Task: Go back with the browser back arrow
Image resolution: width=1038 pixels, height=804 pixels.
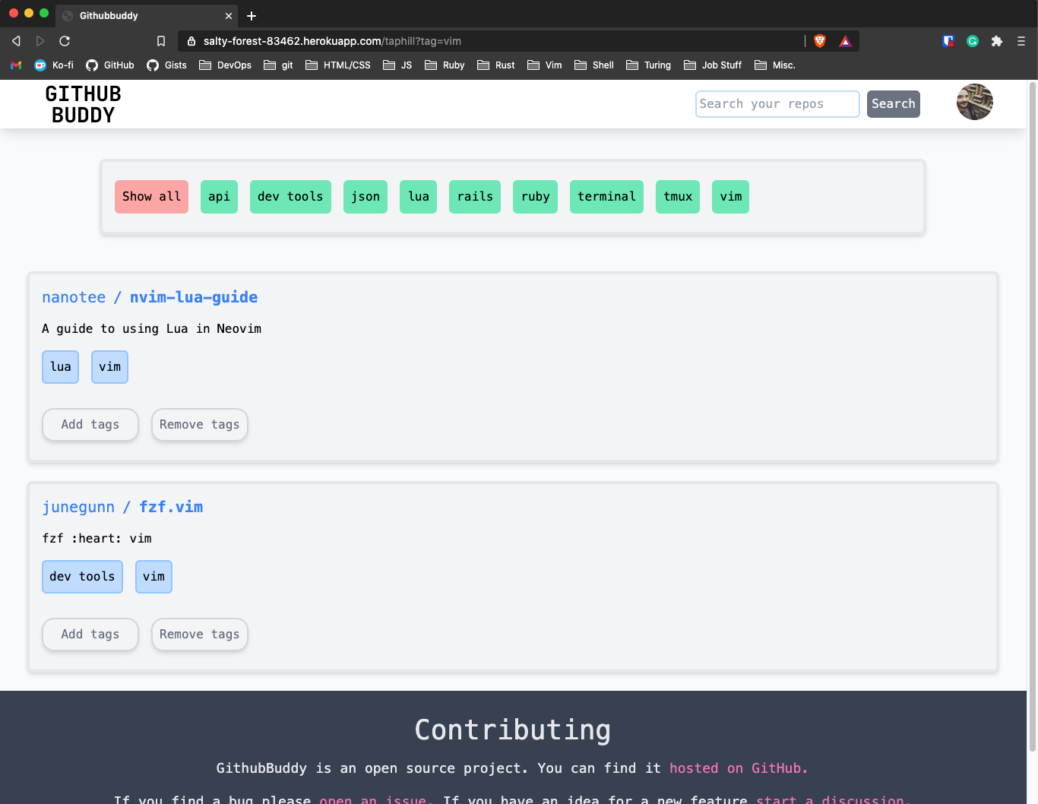Action: 16,41
